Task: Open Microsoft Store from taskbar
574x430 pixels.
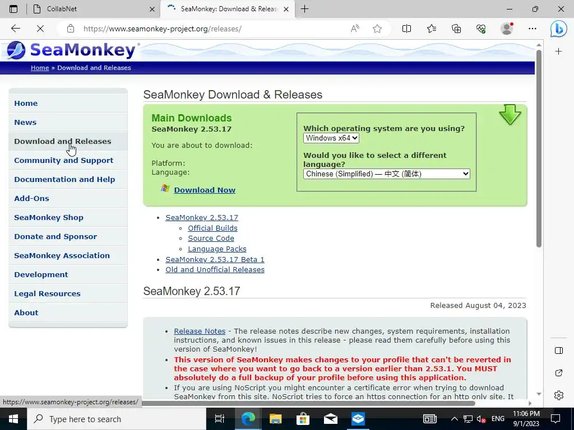Action: 303,419
